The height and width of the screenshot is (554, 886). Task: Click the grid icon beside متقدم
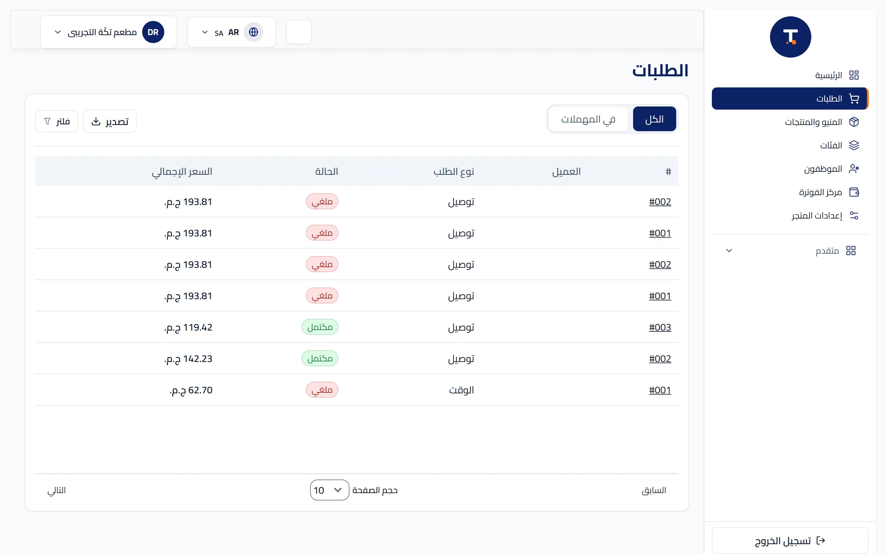click(x=851, y=251)
